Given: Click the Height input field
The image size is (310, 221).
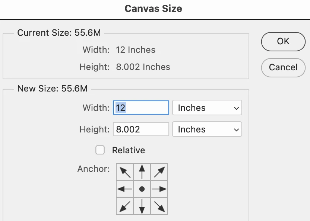Looking at the screenshot, I should click(x=141, y=129).
